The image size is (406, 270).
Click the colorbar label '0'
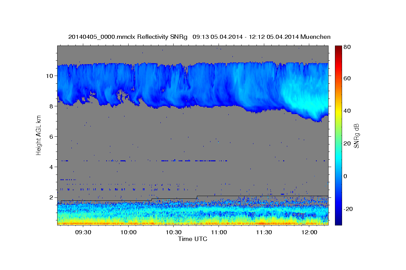345,176
